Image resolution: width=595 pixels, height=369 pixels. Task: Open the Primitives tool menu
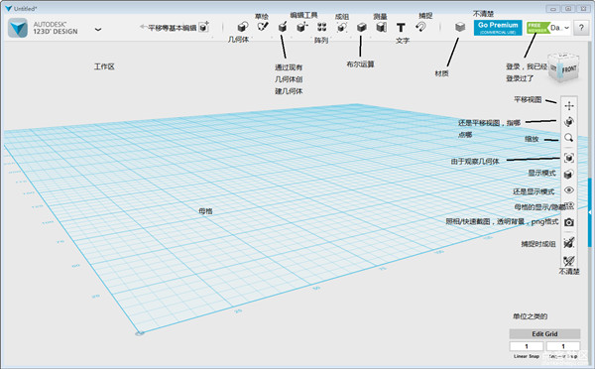(x=243, y=28)
